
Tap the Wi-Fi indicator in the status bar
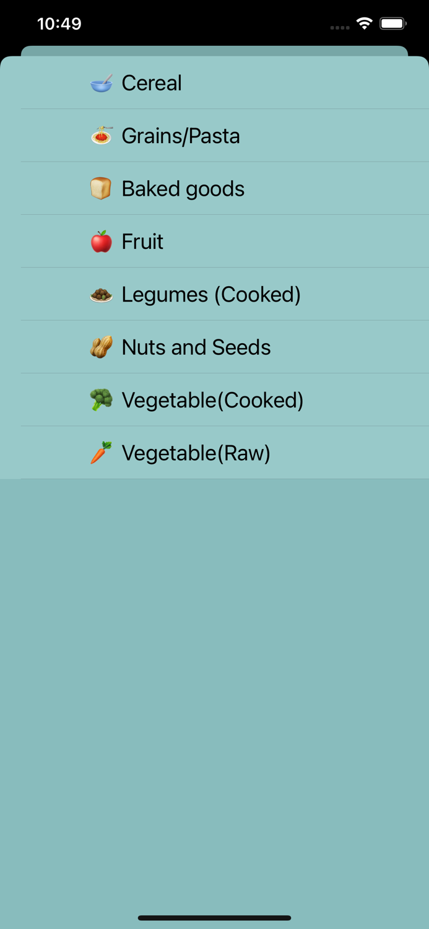click(364, 22)
